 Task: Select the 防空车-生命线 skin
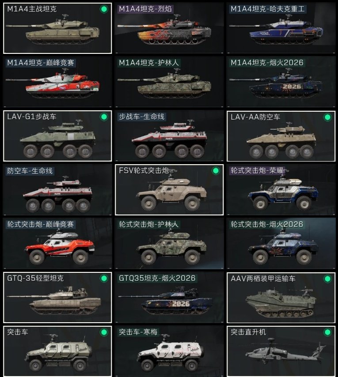tap(57, 190)
